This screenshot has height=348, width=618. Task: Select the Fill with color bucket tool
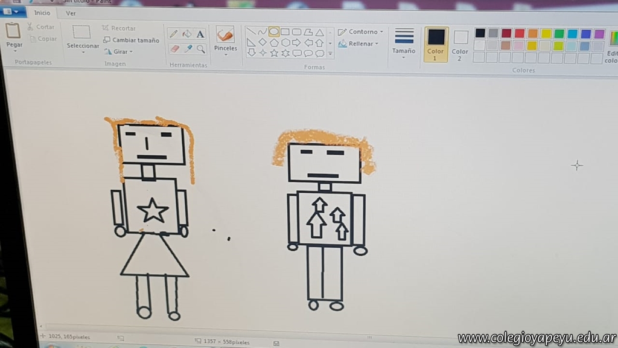[x=187, y=34]
